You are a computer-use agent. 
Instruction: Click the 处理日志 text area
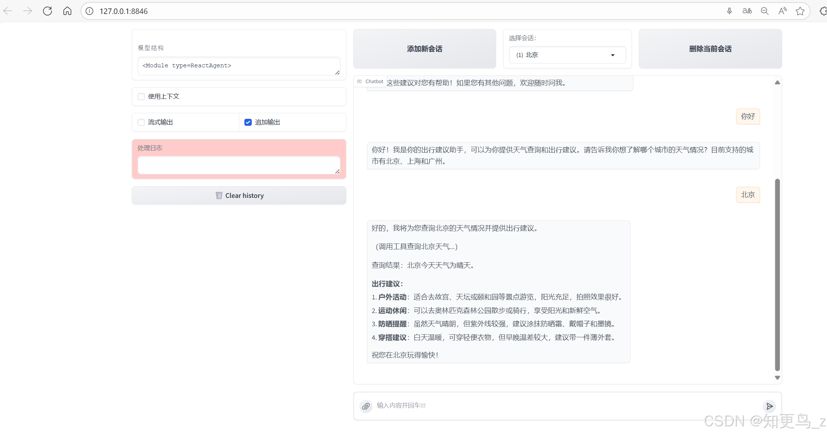click(238, 165)
